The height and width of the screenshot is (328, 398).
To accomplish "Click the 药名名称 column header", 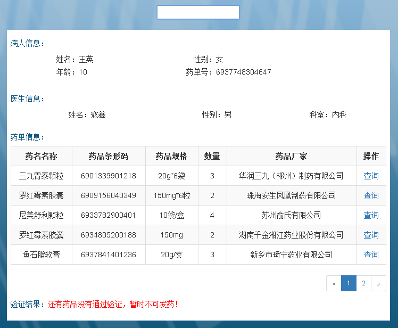I will [42, 156].
